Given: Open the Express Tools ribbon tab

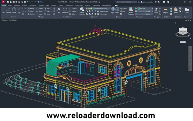Looking at the screenshot, I should click(79, 5).
